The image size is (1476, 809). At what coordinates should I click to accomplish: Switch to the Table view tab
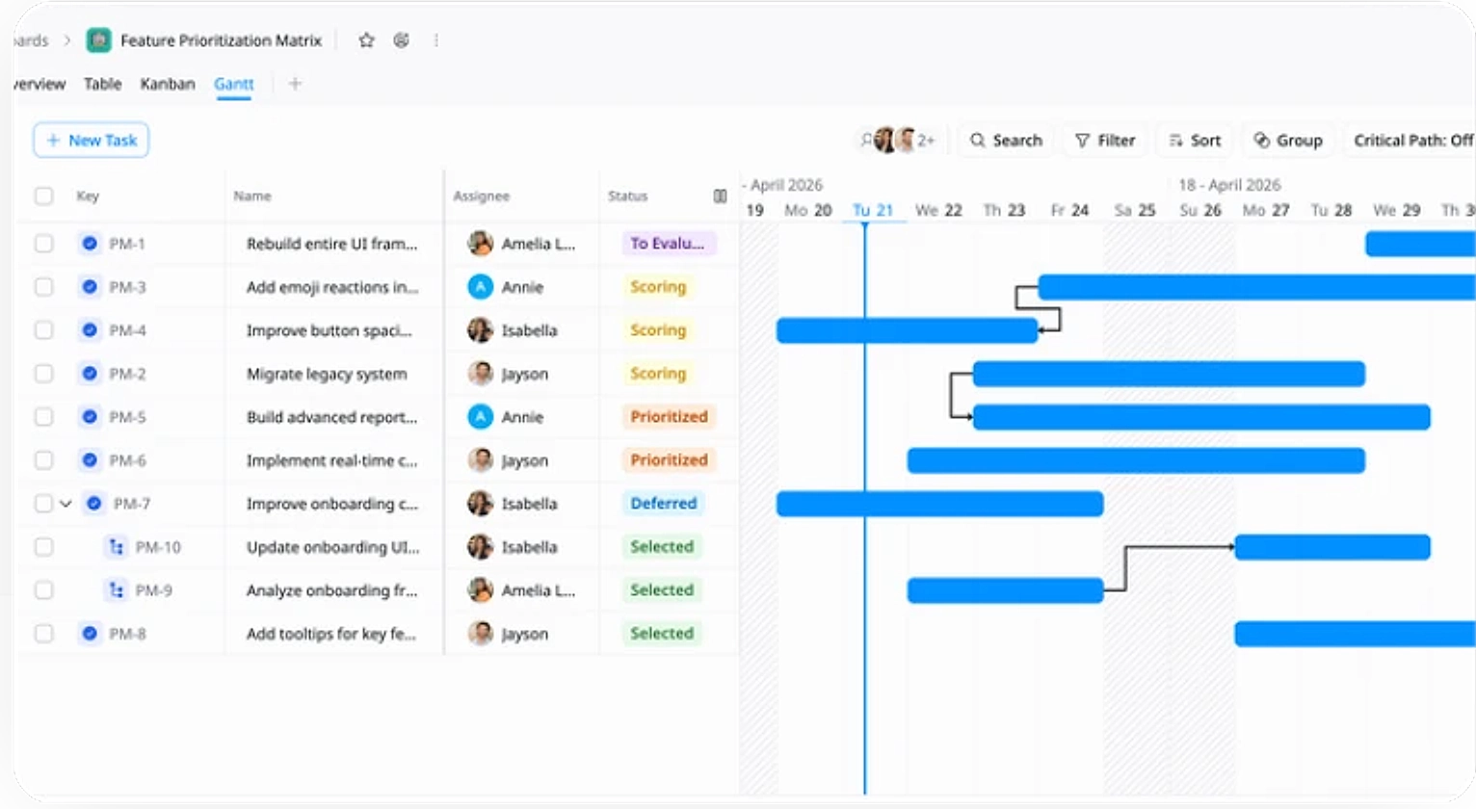click(x=102, y=84)
